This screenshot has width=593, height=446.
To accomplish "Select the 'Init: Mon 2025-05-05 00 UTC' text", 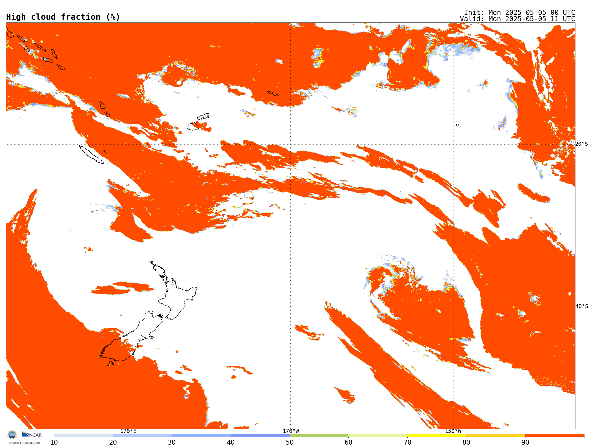I will click(519, 13).
